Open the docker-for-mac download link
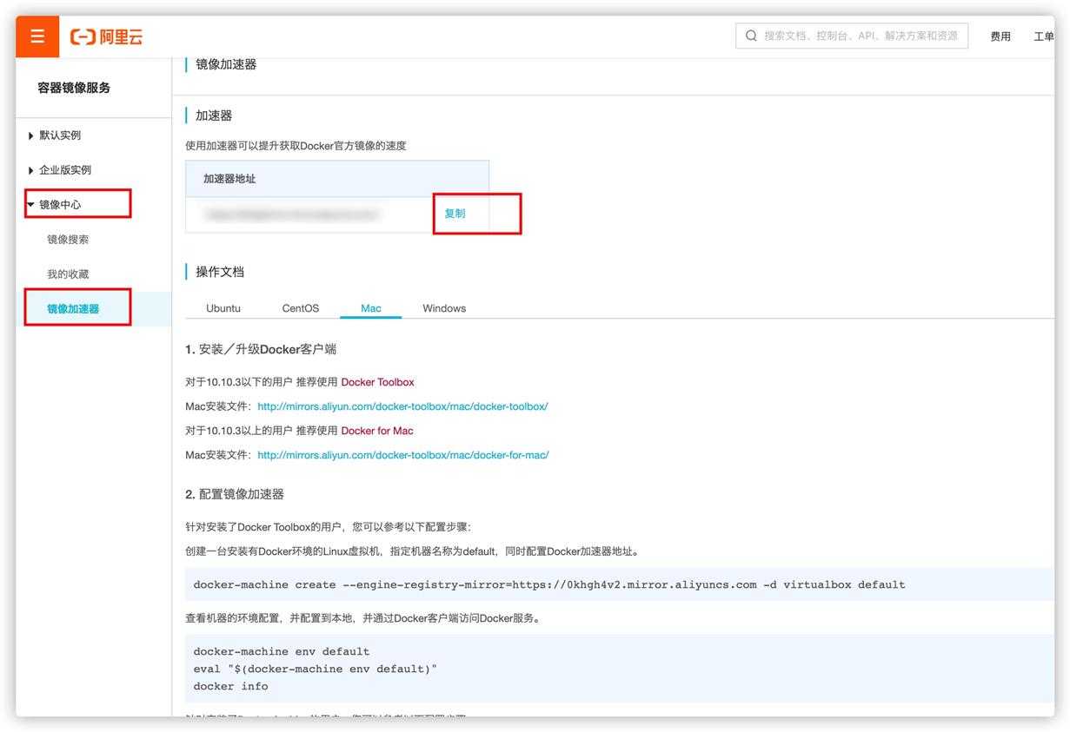 coord(403,455)
